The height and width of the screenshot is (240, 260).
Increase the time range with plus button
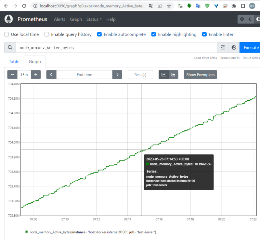[36, 75]
